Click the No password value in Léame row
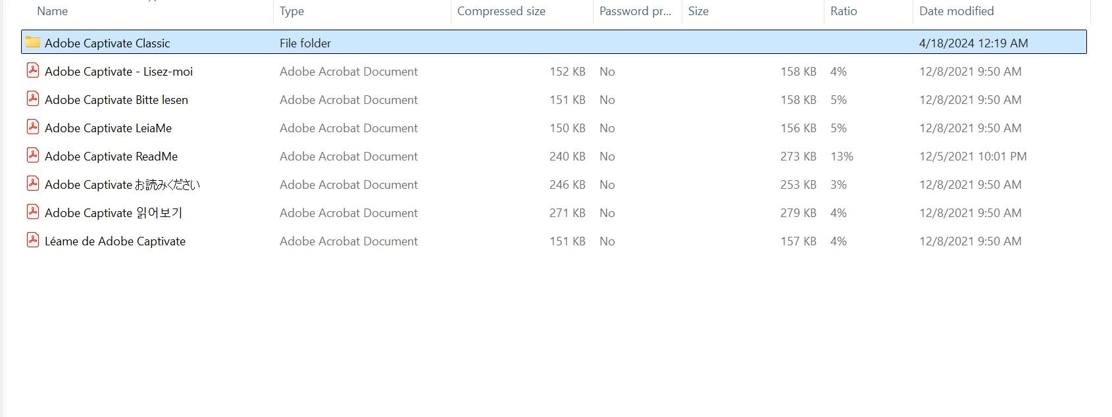1112x417 pixels. click(x=607, y=241)
